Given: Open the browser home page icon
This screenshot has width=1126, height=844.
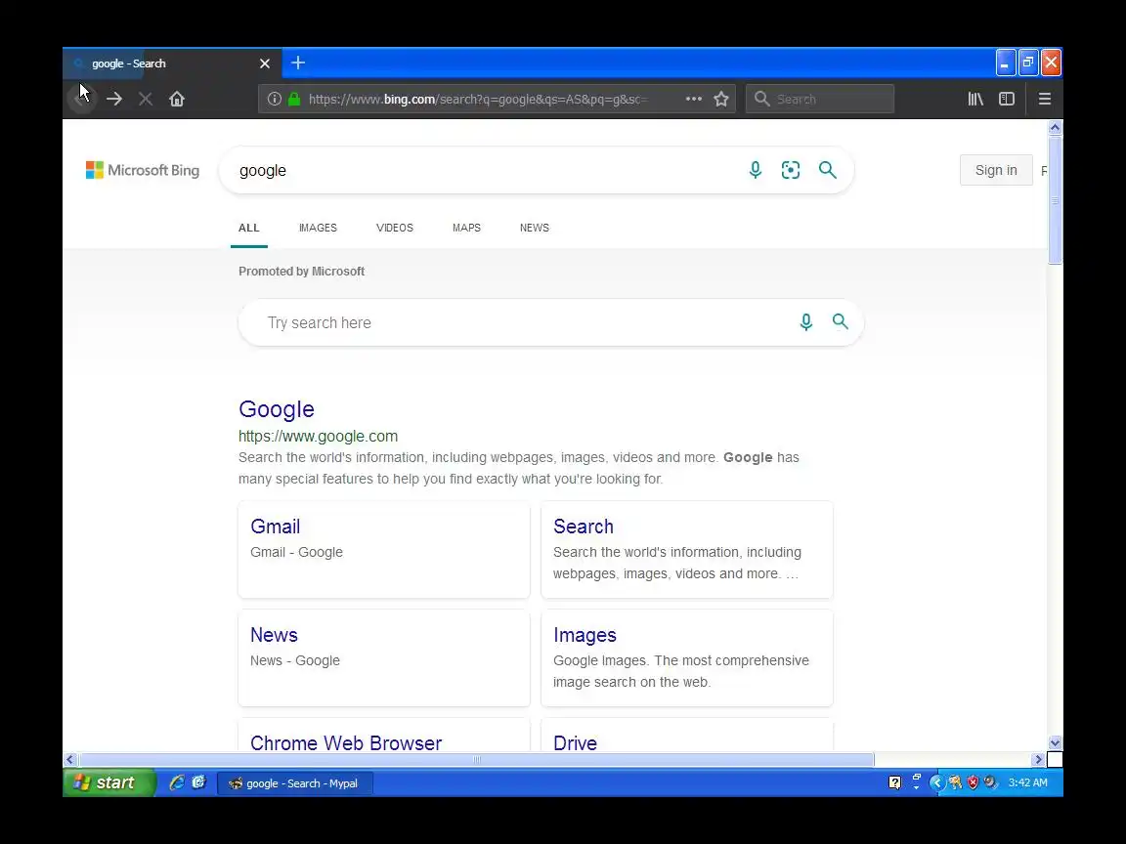Looking at the screenshot, I should (177, 99).
